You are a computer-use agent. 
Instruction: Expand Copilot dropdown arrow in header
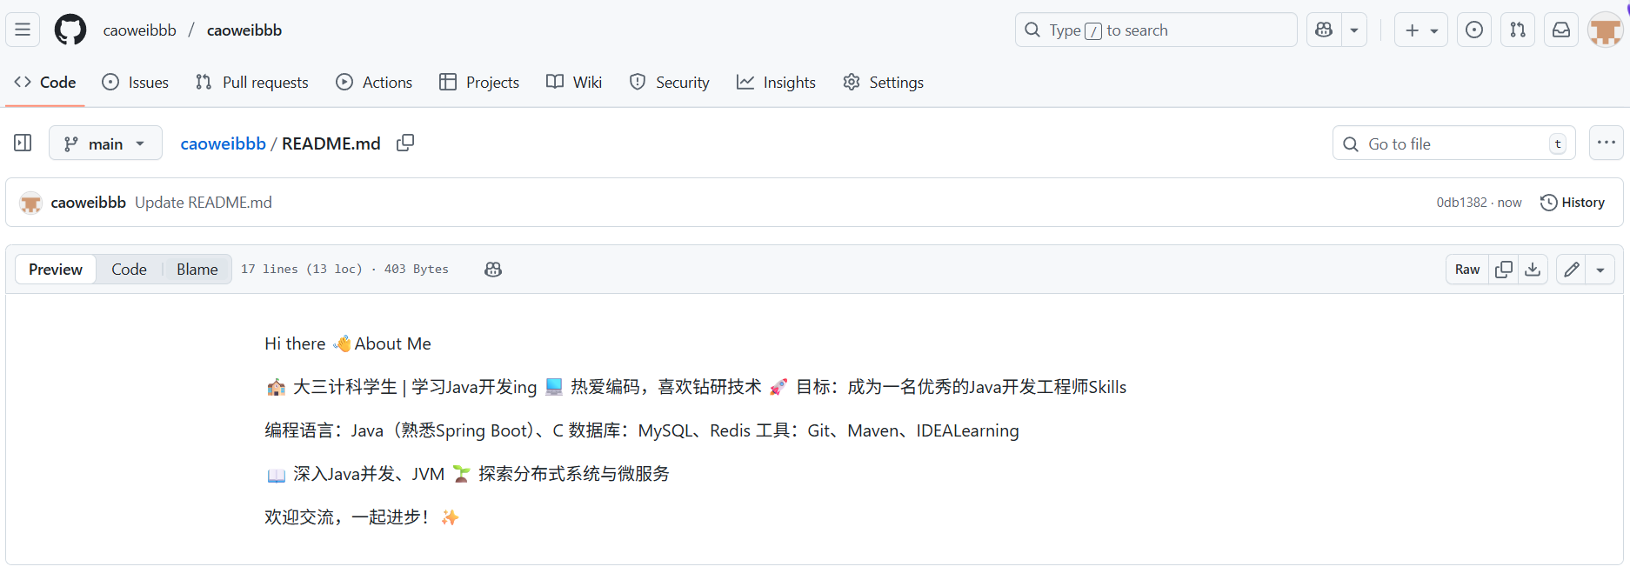1354,30
